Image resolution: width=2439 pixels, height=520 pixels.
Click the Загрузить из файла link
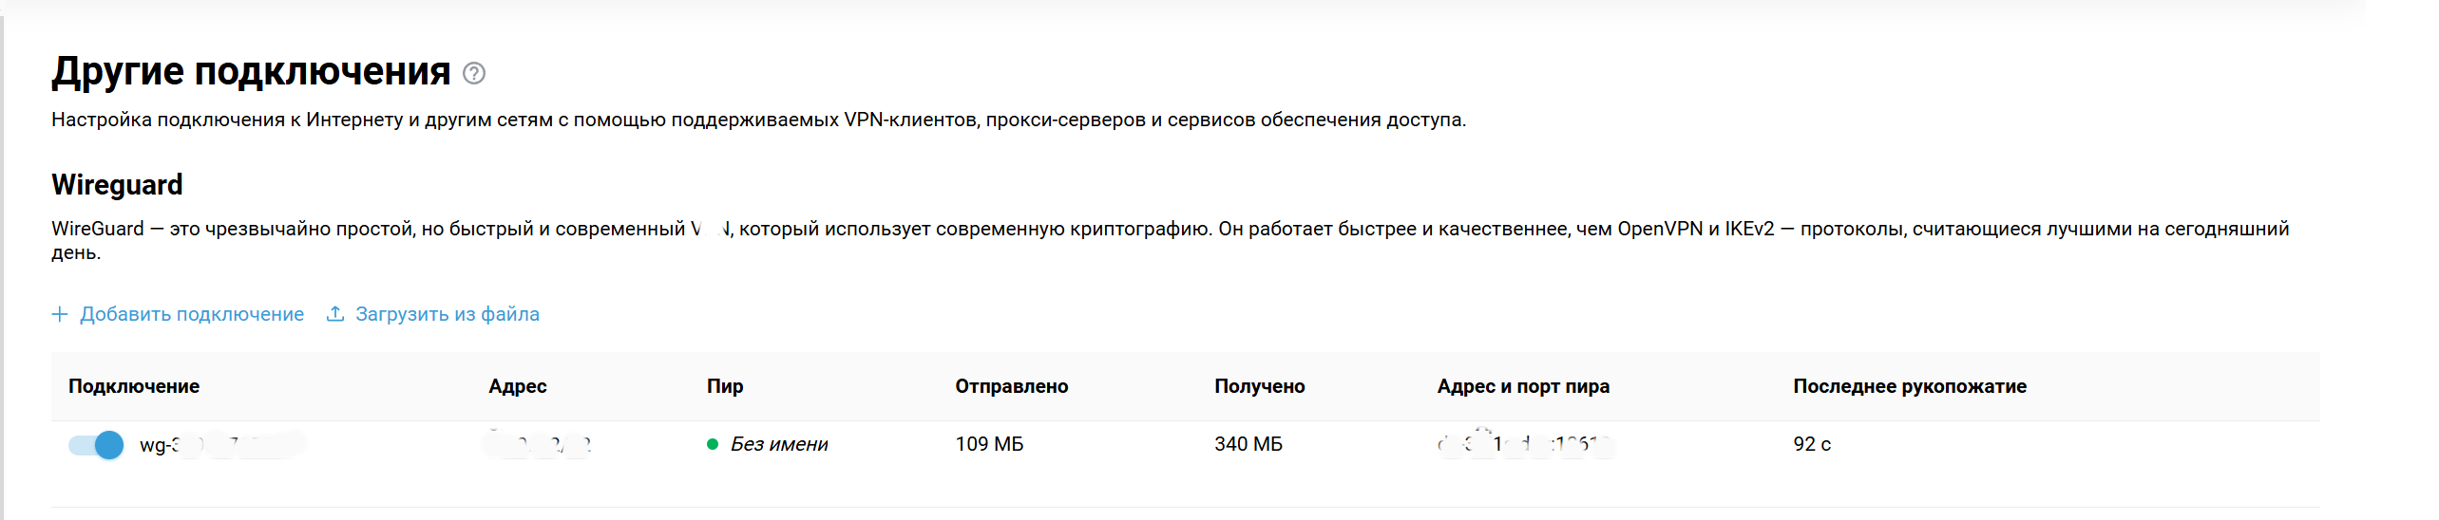pyautogui.click(x=447, y=314)
